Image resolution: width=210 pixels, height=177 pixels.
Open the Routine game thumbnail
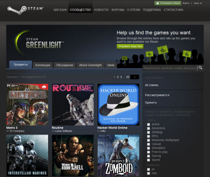click(x=73, y=105)
